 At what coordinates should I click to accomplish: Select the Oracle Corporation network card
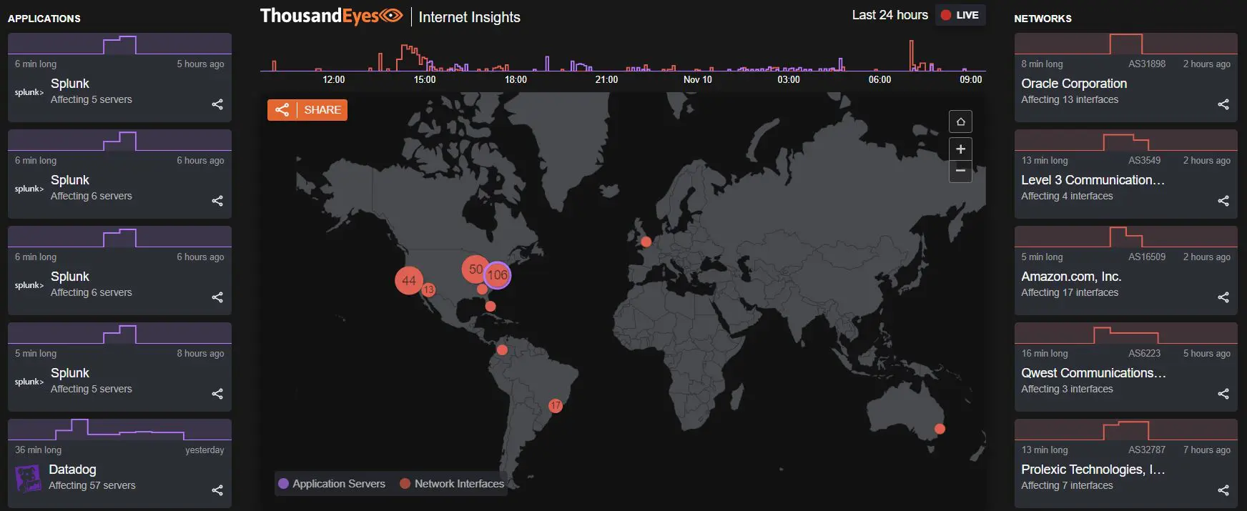(1125, 84)
